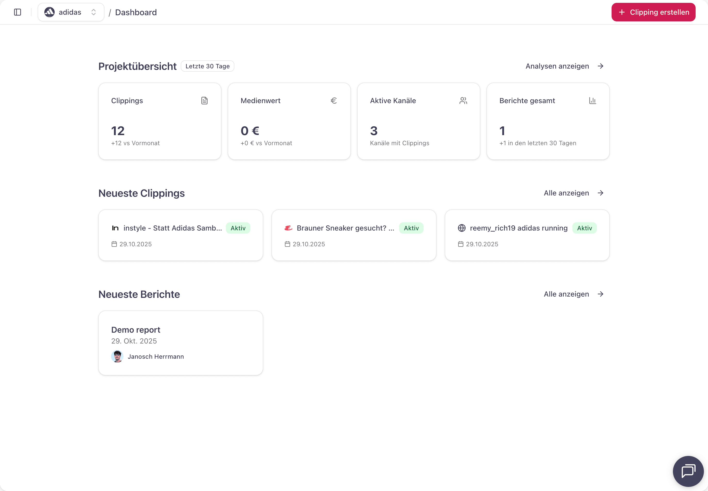The image size is (708, 491).
Task: Click the arrow next to Neueste Berichte's Alle anzeigen
Action: click(600, 294)
